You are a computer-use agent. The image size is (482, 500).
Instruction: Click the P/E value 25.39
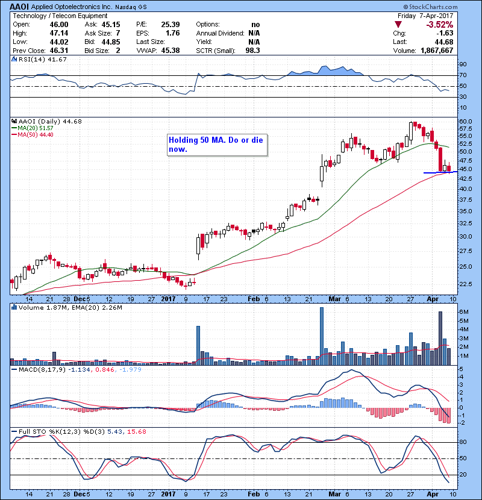(x=171, y=25)
